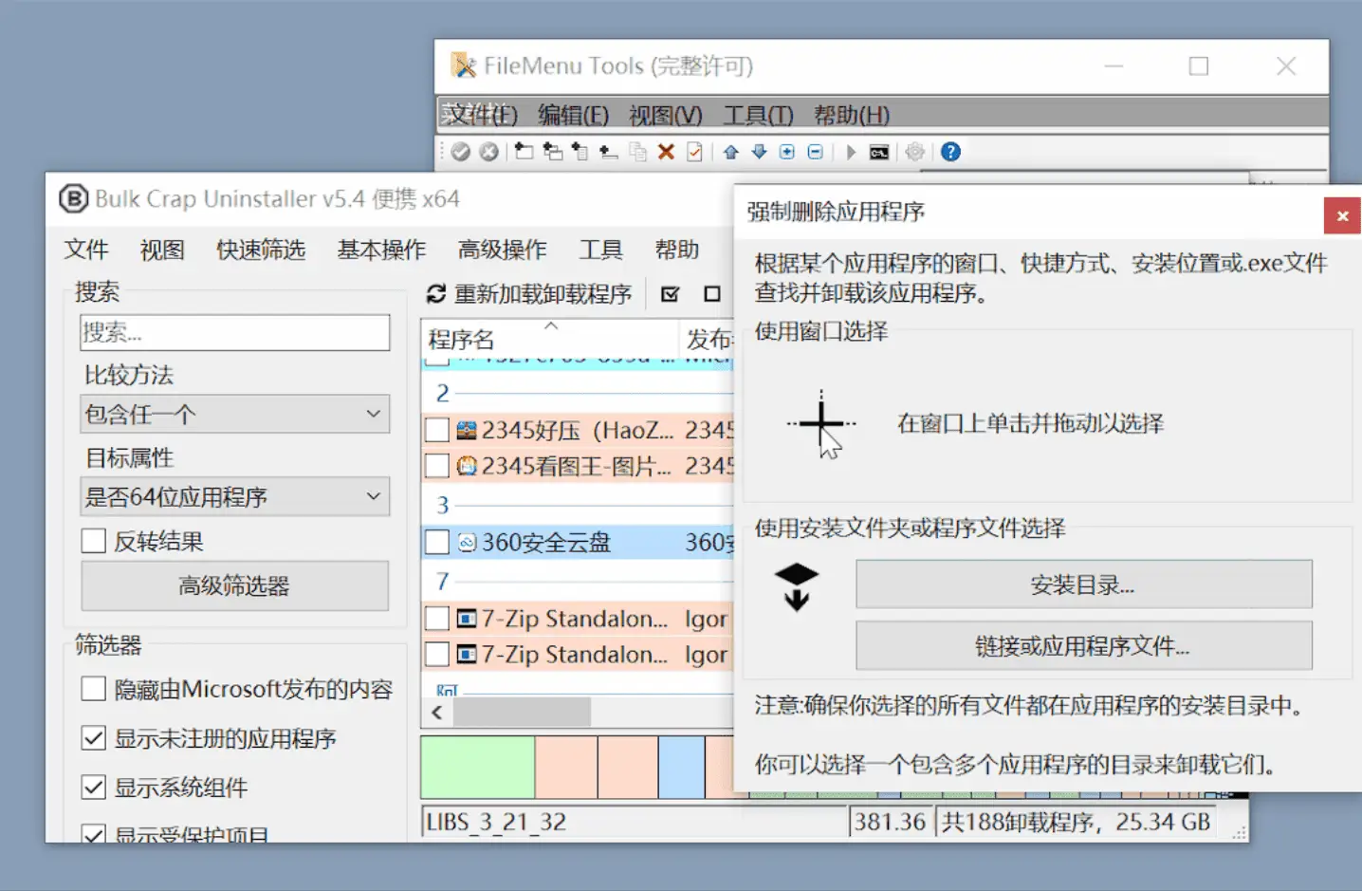Click the collapse all minus icon in FileMenu Tools
1362x891 pixels.
pos(815,152)
